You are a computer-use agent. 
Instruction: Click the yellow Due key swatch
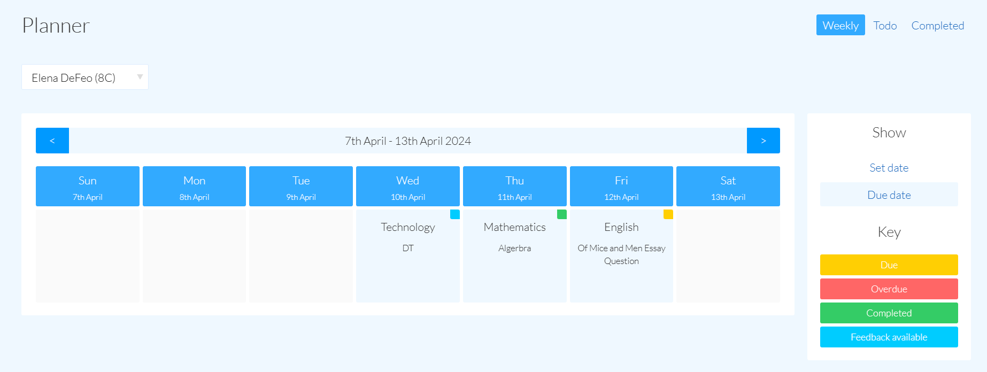[889, 265]
